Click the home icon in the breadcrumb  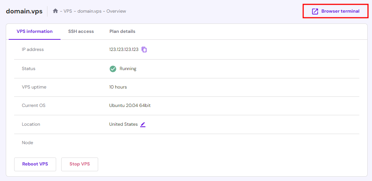coord(55,11)
